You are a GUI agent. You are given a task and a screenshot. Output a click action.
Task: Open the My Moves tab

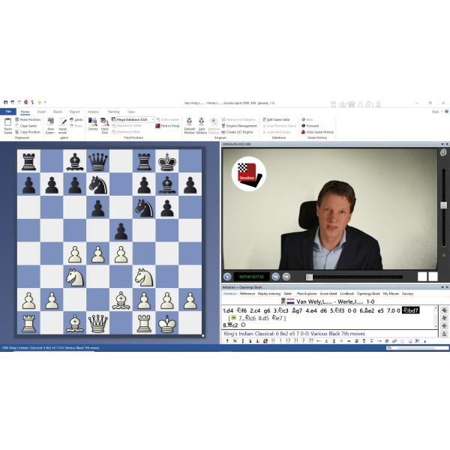tap(391, 293)
